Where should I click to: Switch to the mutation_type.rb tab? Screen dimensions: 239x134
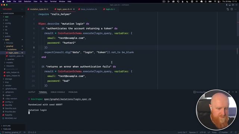tap(38, 9)
